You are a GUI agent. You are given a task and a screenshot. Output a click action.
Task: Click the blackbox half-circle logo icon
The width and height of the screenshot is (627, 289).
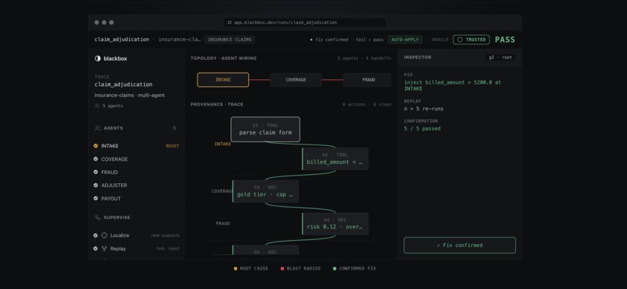97,58
